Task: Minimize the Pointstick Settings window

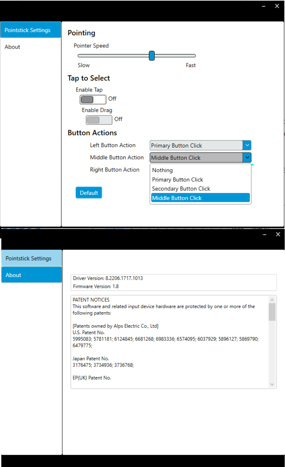Action: pyautogui.click(x=264, y=6)
